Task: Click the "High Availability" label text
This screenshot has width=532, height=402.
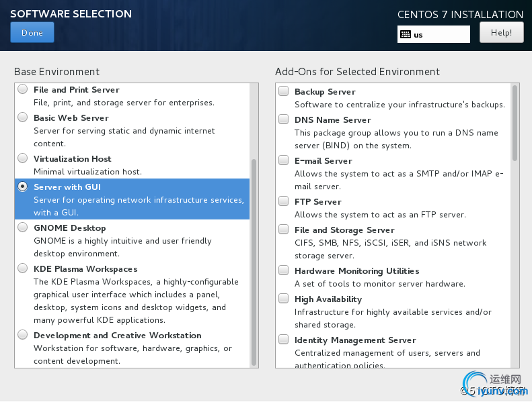Action: pos(328,299)
